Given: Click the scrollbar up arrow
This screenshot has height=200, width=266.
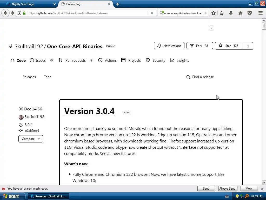Looking at the screenshot, I should tap(264, 21).
